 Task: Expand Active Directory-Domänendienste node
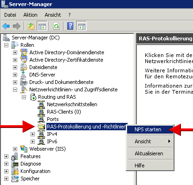15,52
